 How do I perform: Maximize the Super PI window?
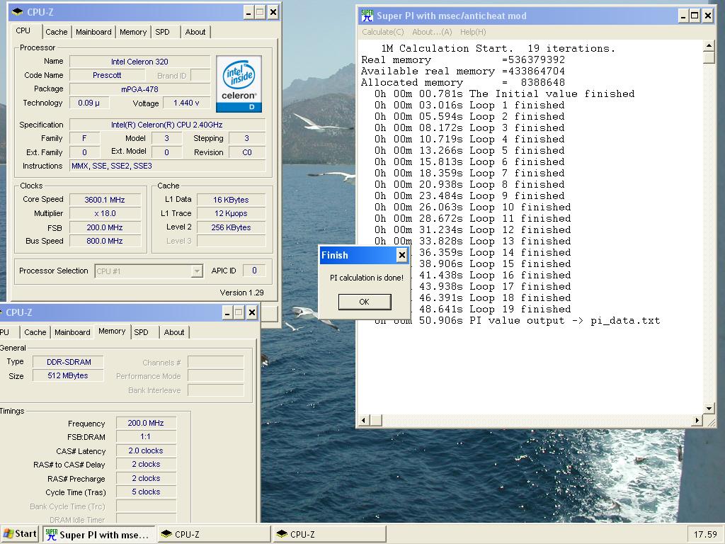click(x=695, y=16)
